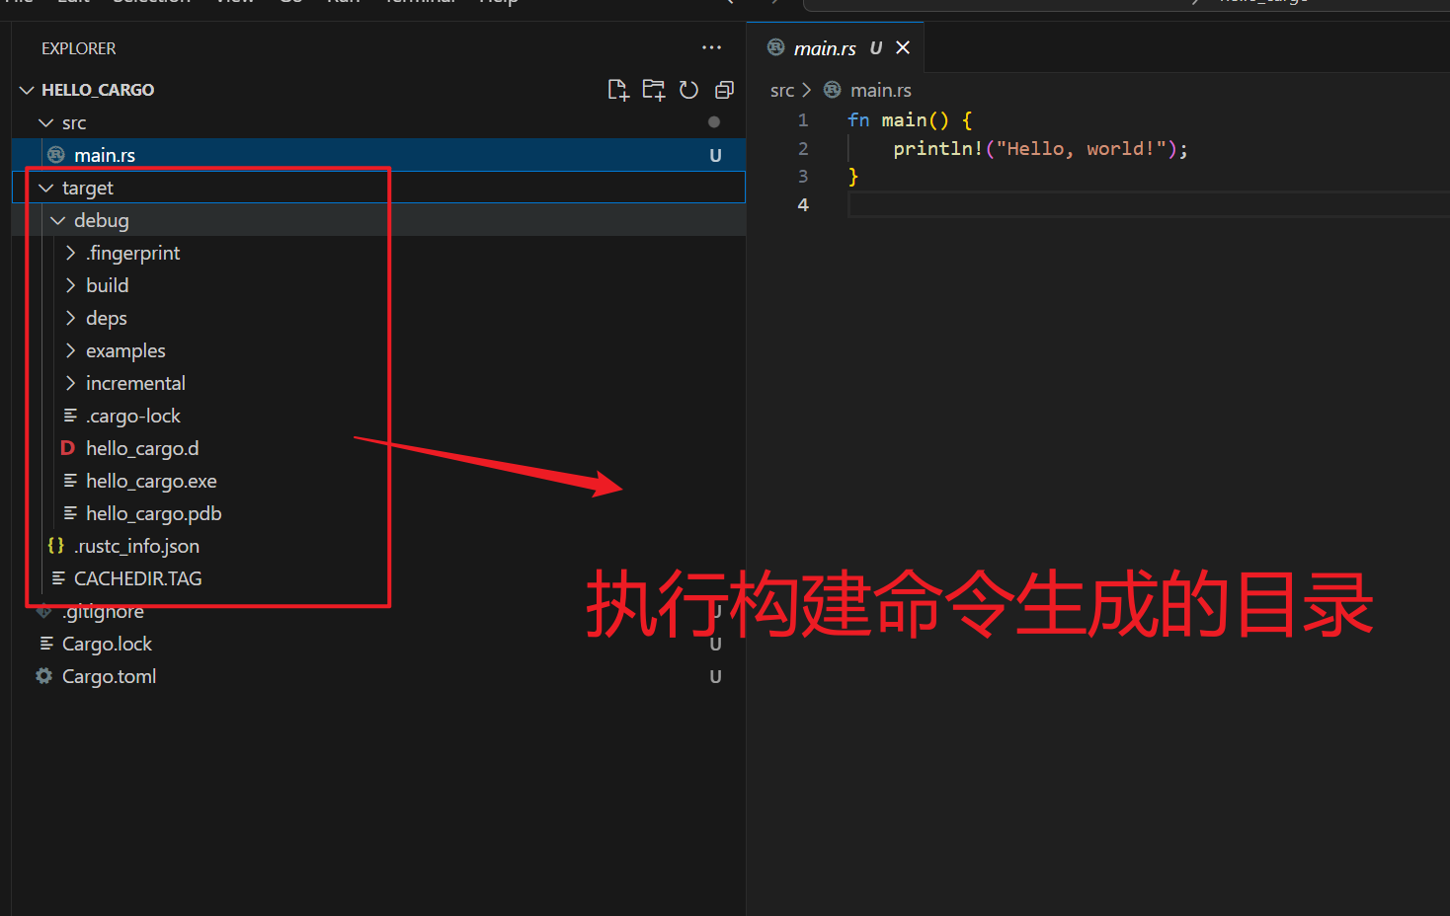Close the main.rs editor tab

(903, 47)
